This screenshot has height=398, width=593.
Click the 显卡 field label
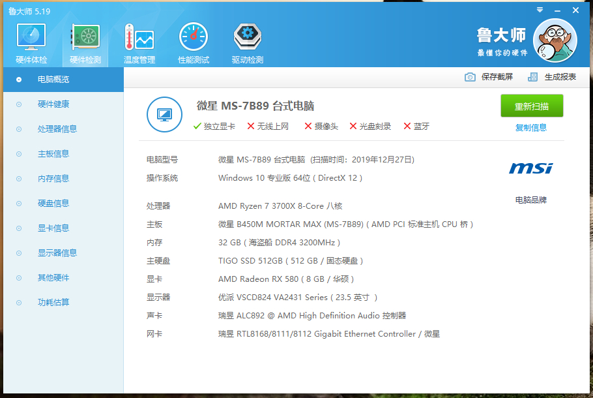click(x=154, y=279)
